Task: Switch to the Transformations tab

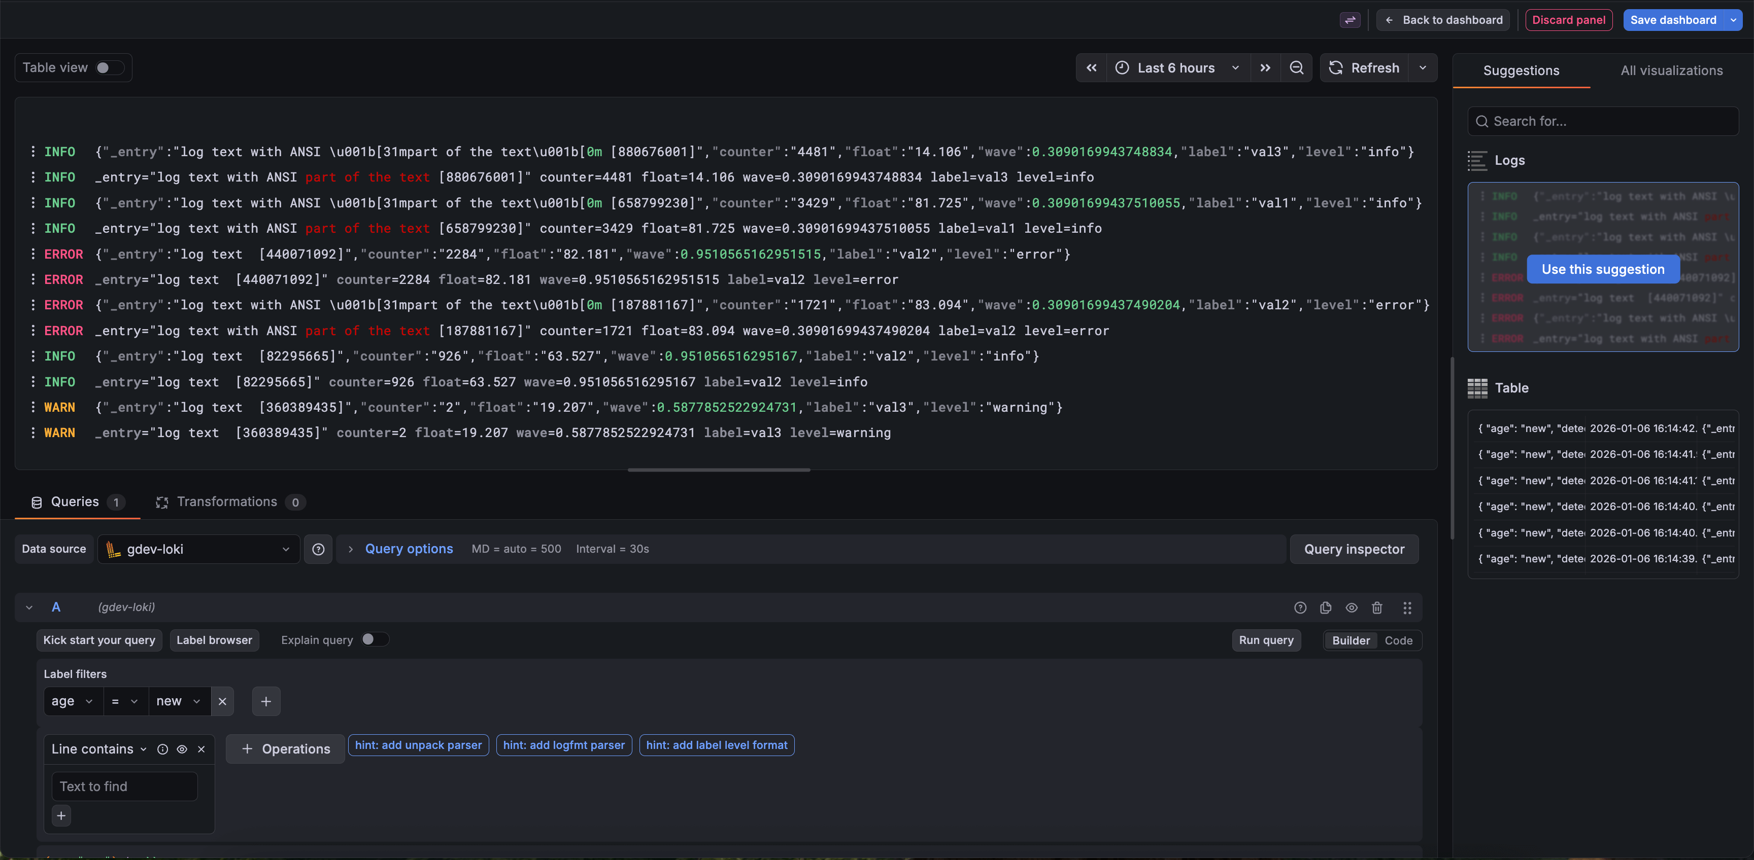Action: pos(229,502)
